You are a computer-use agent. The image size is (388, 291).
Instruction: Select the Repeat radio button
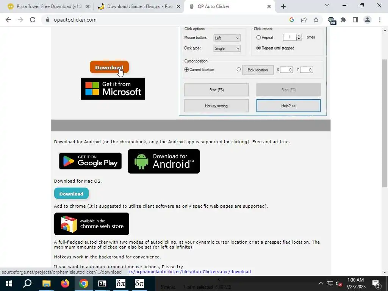(x=258, y=38)
